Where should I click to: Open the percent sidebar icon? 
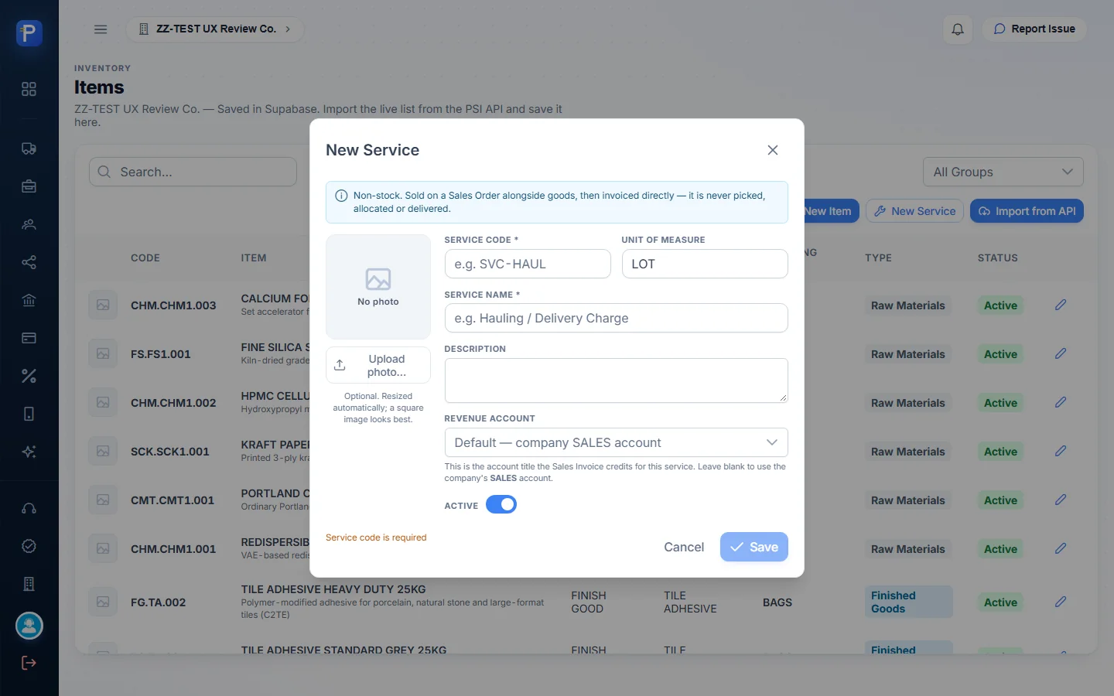tap(29, 376)
